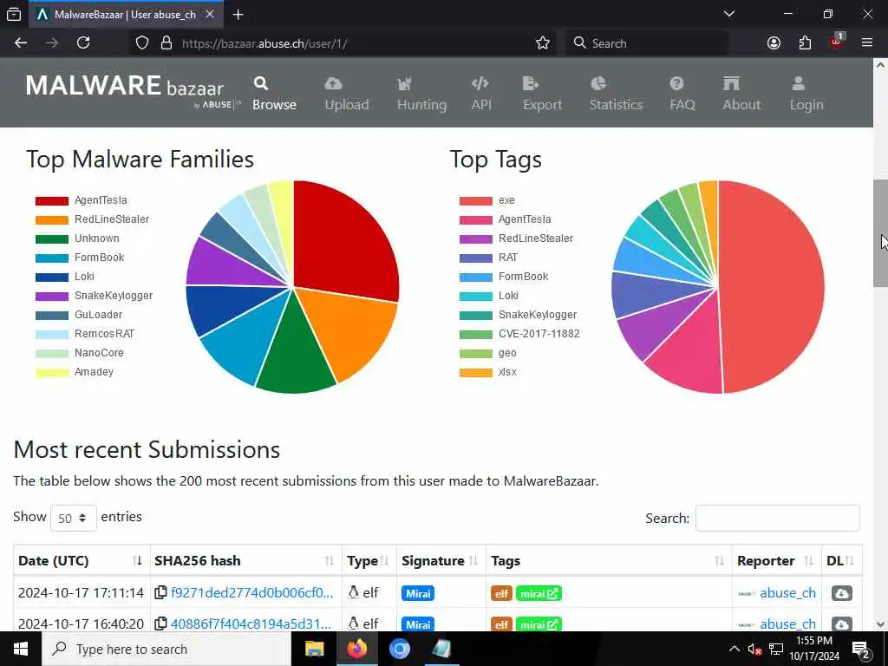
Task: Toggle Loki in malware families legend
Action: (65, 277)
